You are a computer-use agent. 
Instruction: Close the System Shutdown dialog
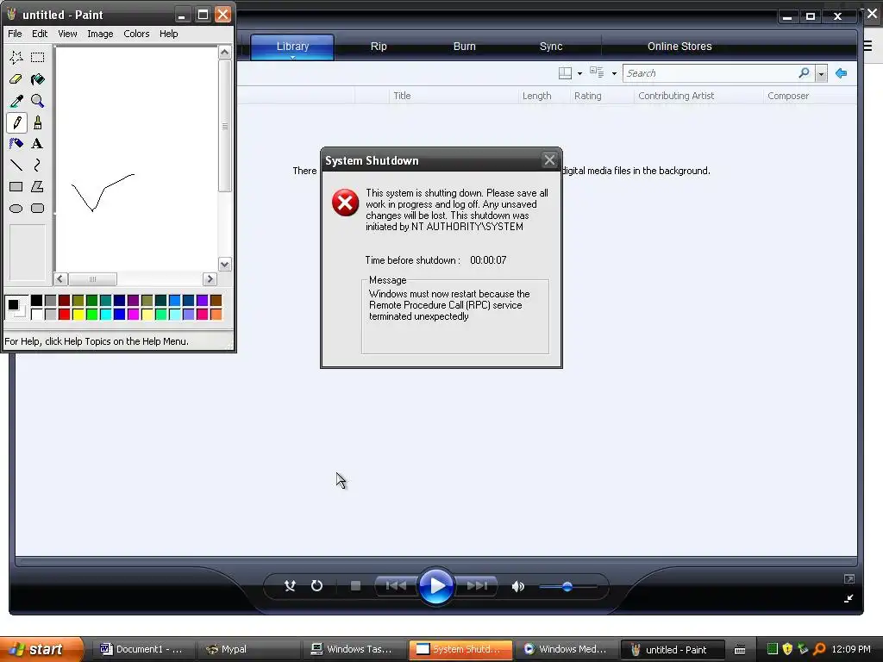tap(549, 160)
